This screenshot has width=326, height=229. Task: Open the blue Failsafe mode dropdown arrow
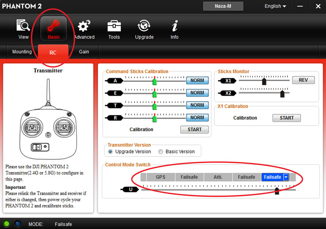click(286, 177)
